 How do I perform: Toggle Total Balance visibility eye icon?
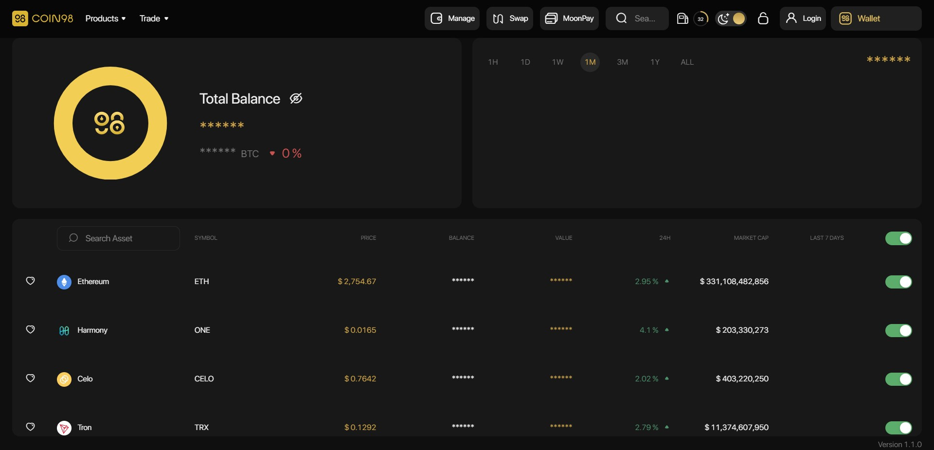tap(296, 99)
